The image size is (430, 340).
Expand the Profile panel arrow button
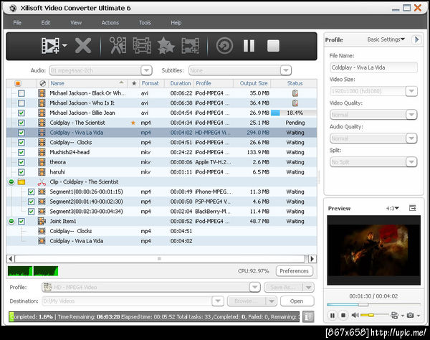click(416, 39)
